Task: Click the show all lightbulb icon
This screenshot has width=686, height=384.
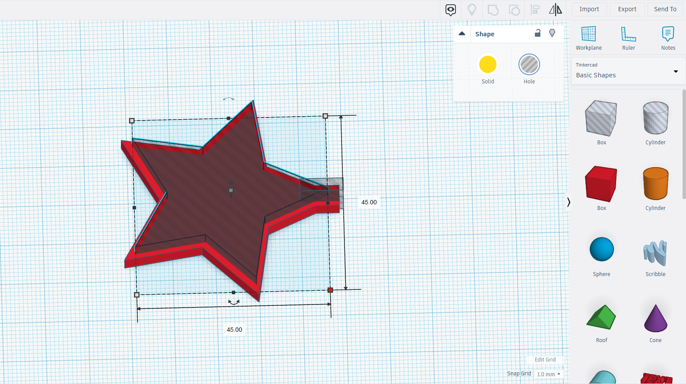Action: pos(472,10)
